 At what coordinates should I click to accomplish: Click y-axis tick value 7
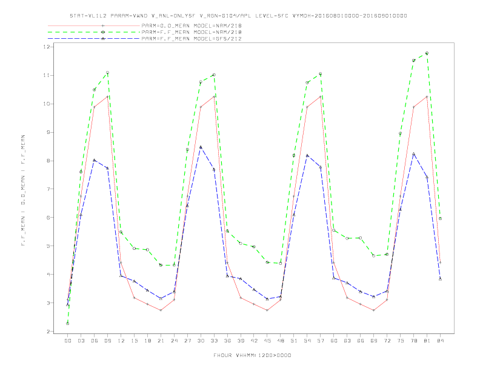click(48, 189)
